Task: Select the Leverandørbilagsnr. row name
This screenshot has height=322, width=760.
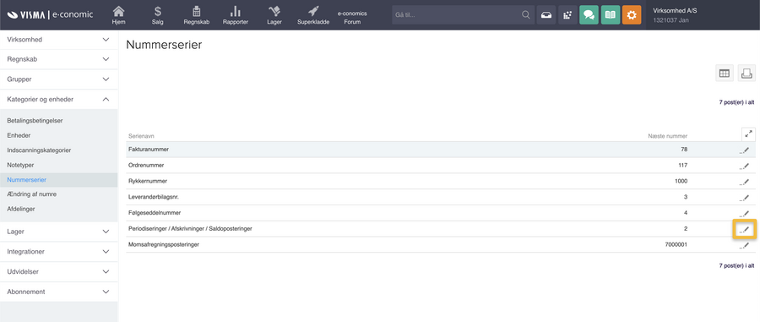Action: (x=155, y=197)
